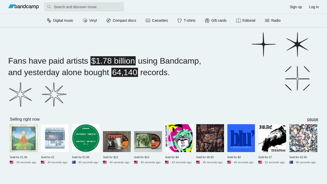327x184 pixels.
Task: Open the blue blu' album cover
Action: click(241, 138)
